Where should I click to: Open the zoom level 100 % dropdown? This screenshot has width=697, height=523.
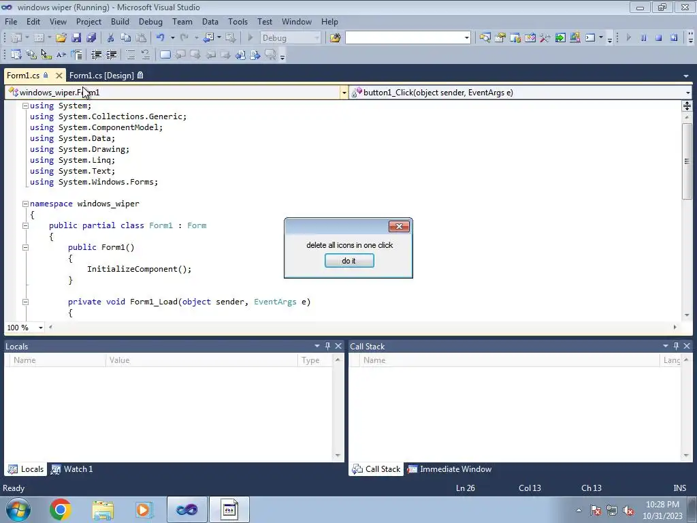40,328
